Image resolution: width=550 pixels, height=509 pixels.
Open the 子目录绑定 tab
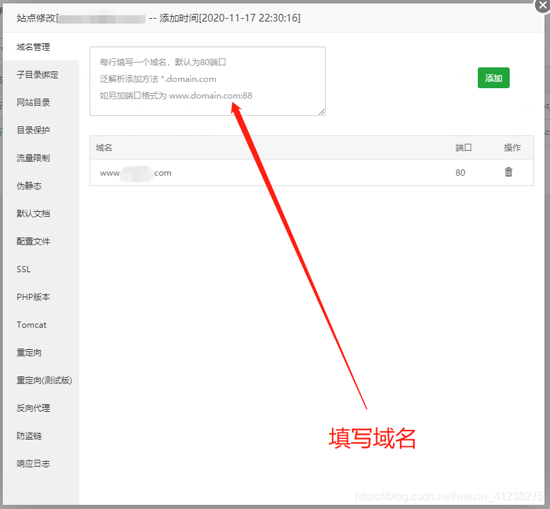(x=41, y=75)
